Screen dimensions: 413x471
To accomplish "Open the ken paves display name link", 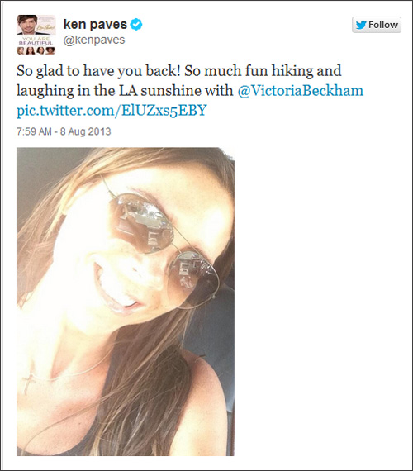I will [95, 24].
